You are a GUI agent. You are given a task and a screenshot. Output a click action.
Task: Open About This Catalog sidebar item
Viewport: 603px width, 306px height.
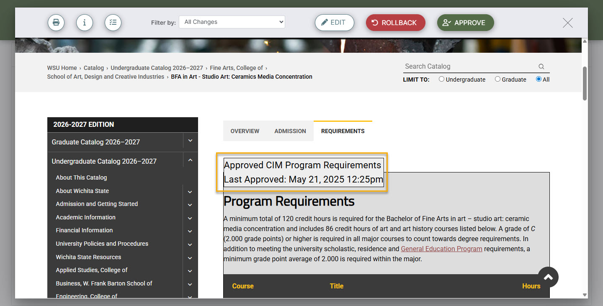pyautogui.click(x=81, y=177)
